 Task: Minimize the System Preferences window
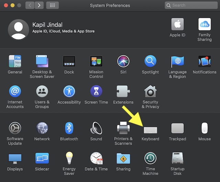[12, 6]
